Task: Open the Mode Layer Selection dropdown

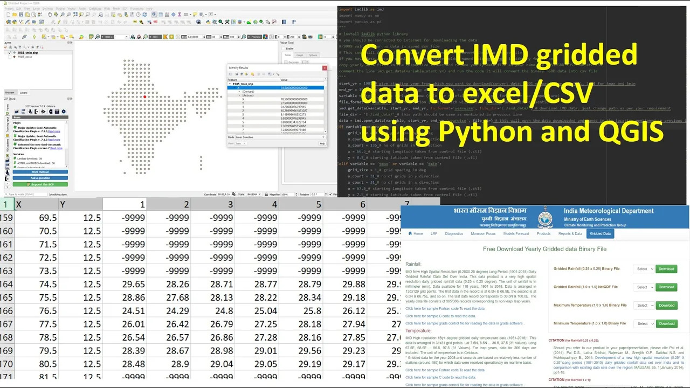Action: [281, 137]
